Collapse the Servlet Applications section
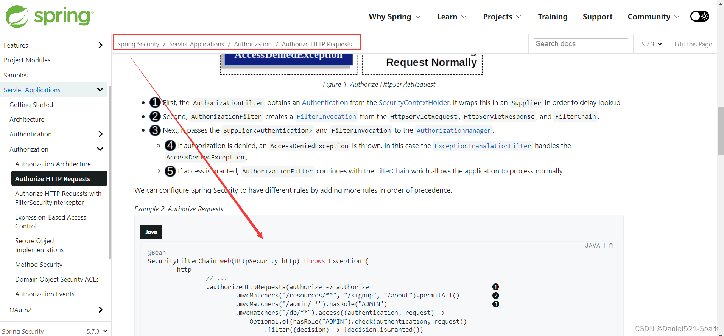Image resolution: width=724 pixels, height=336 pixels. 100,90
